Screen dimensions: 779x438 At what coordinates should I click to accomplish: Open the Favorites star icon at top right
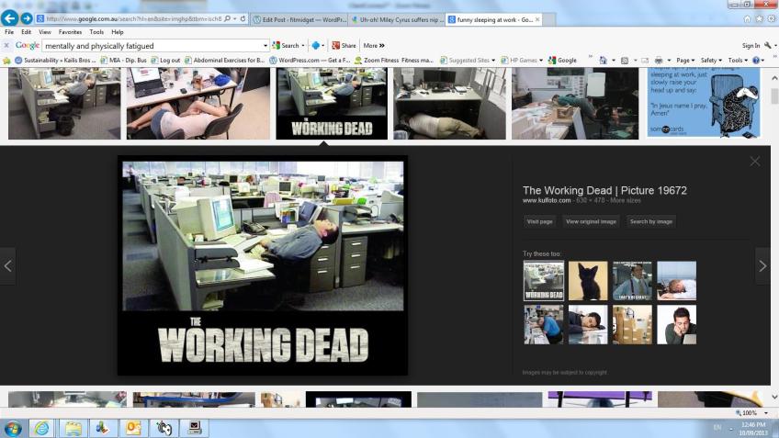tap(759, 18)
